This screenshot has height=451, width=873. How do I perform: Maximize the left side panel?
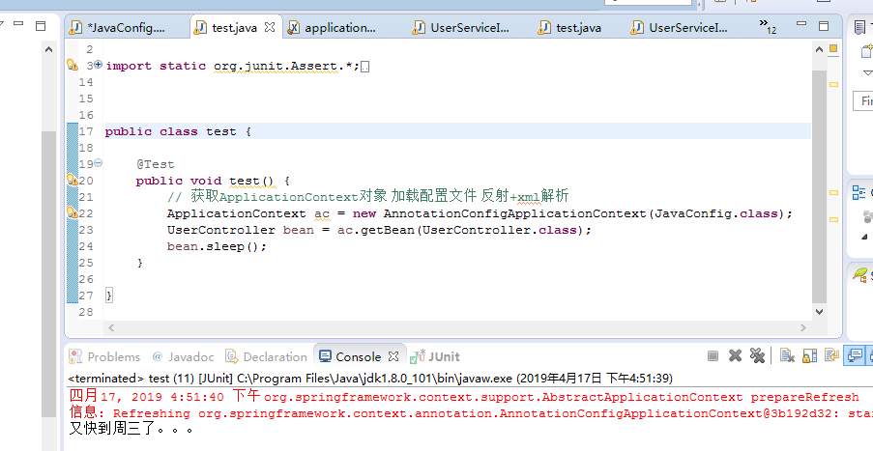coord(41,25)
